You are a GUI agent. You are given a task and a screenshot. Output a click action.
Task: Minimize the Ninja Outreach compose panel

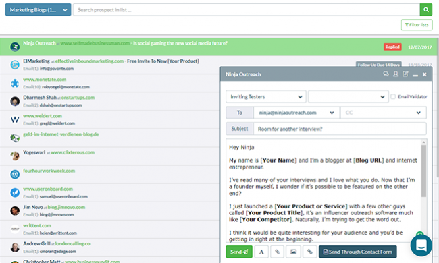tap(415, 75)
